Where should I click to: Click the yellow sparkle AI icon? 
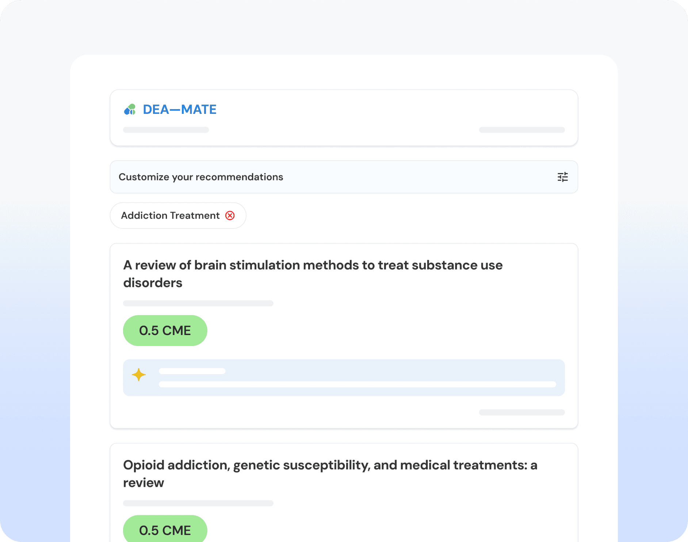click(x=139, y=375)
